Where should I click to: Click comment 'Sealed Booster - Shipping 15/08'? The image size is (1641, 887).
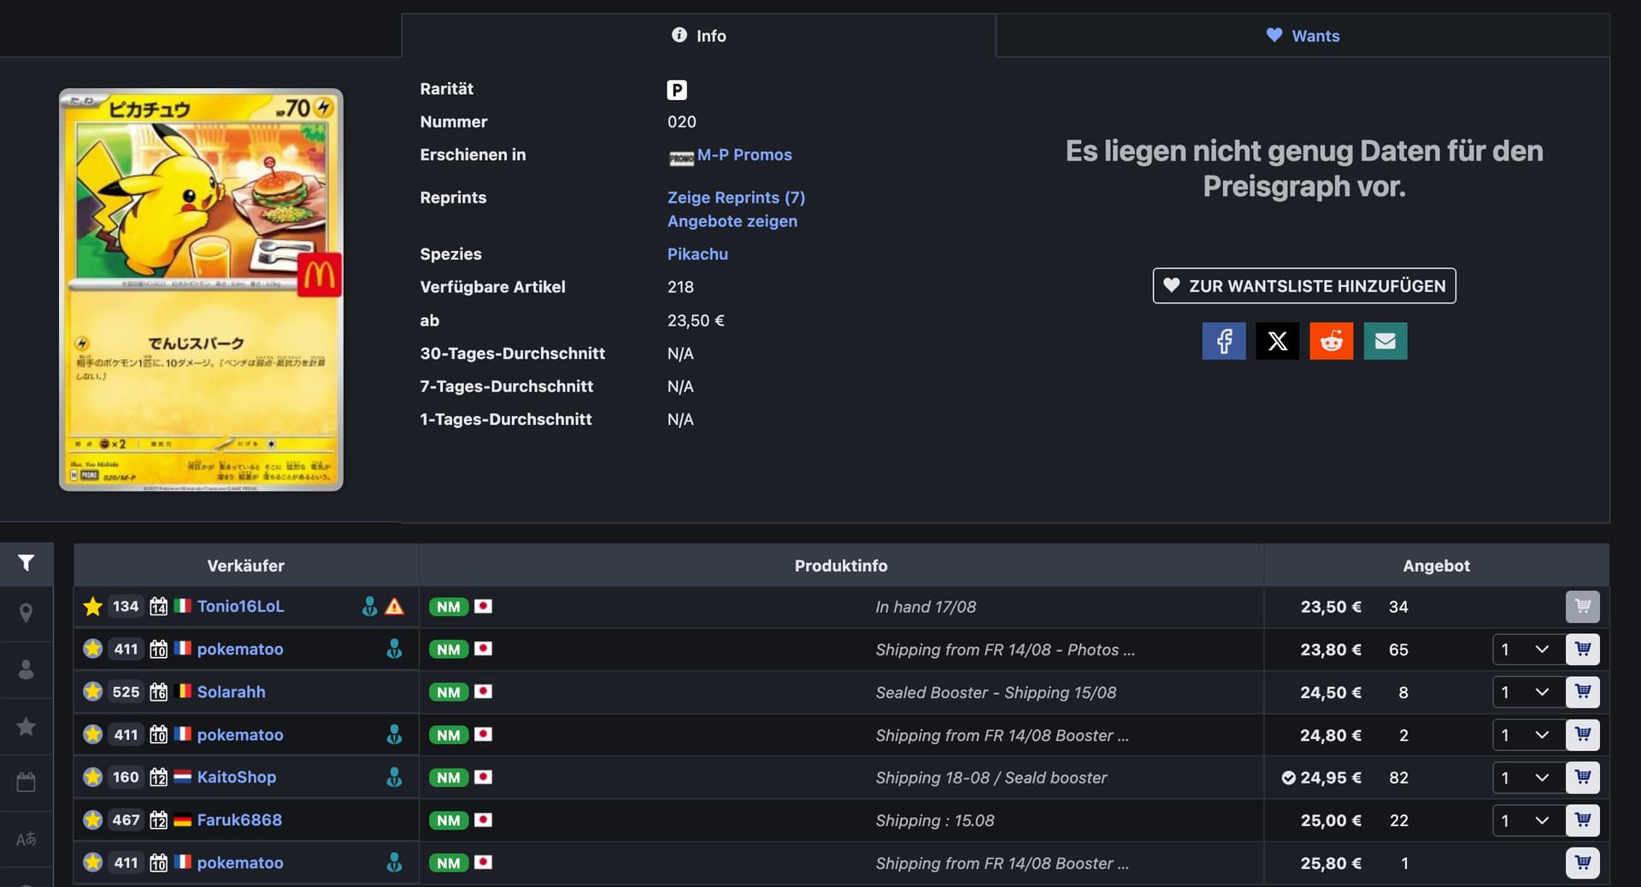996,692
